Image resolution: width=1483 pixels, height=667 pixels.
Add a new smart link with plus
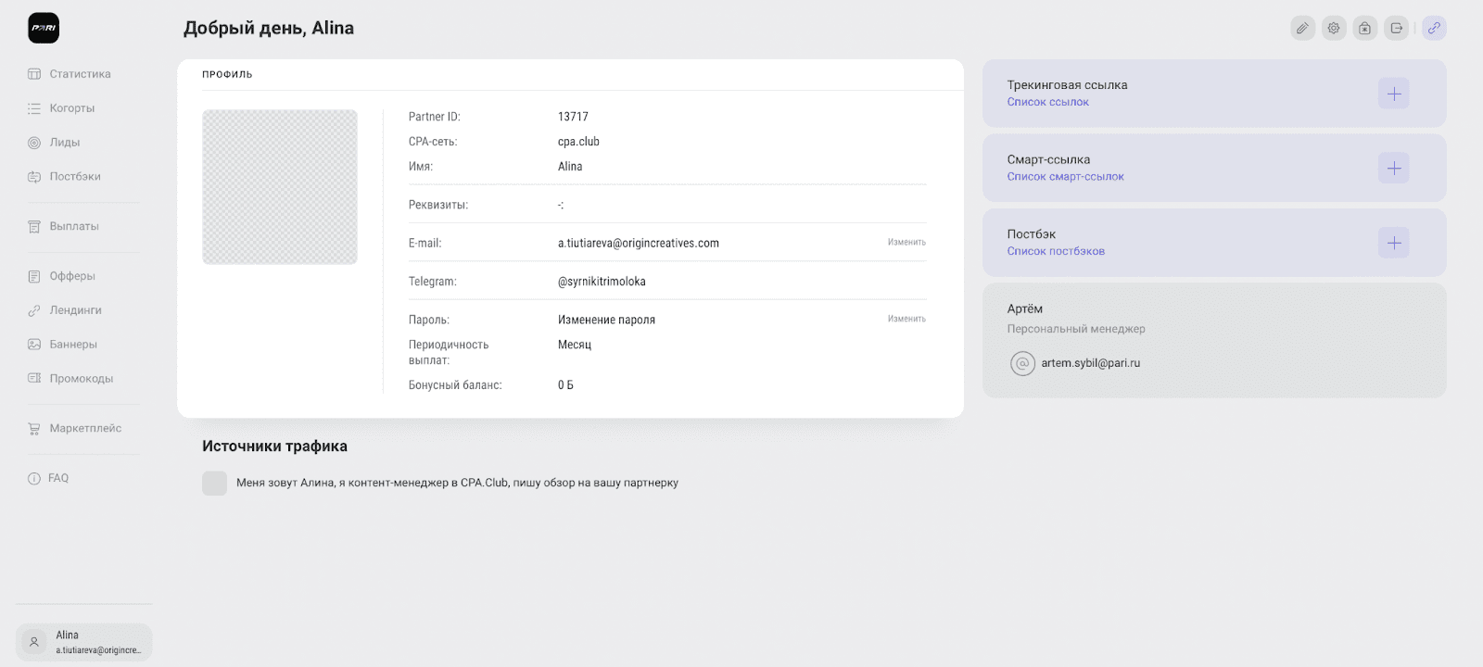1393,169
